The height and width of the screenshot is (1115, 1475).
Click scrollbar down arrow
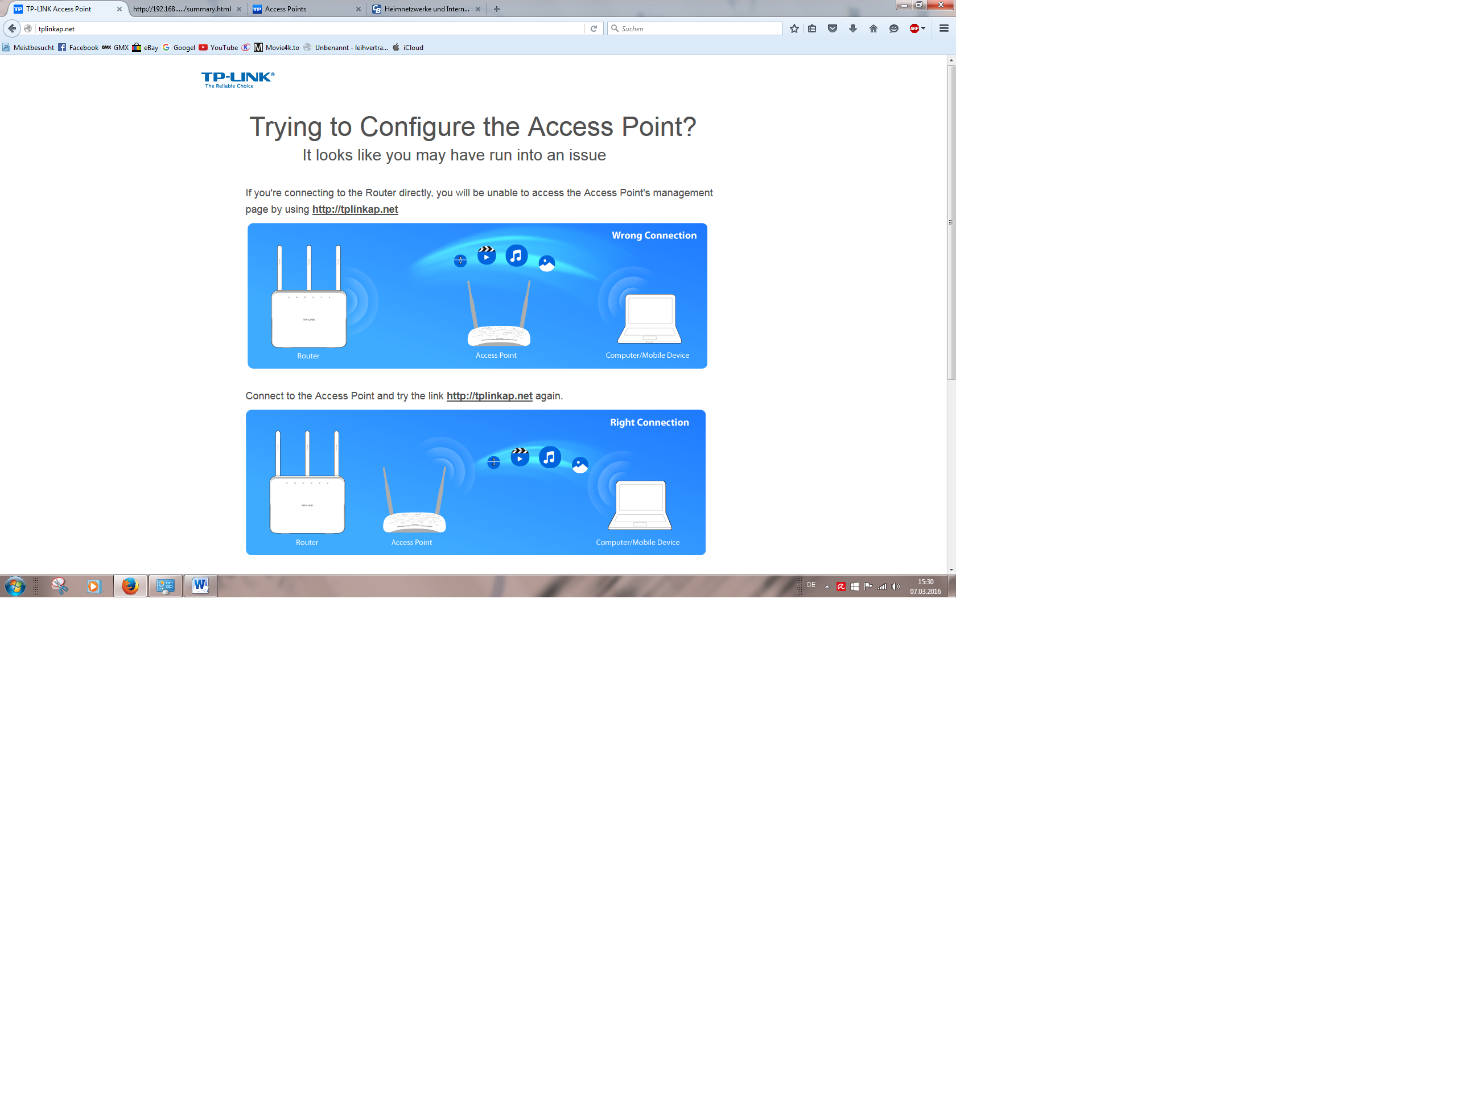tap(951, 570)
